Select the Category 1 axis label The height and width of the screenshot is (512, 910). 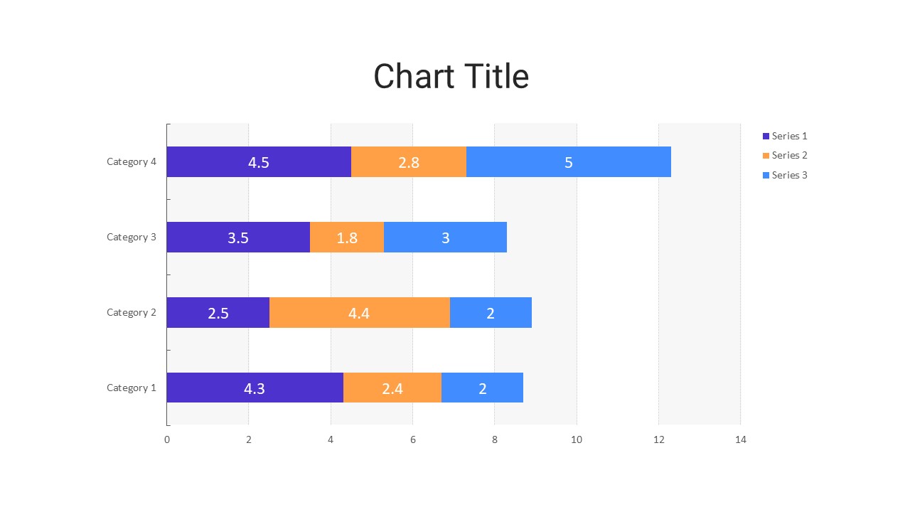[x=132, y=388]
